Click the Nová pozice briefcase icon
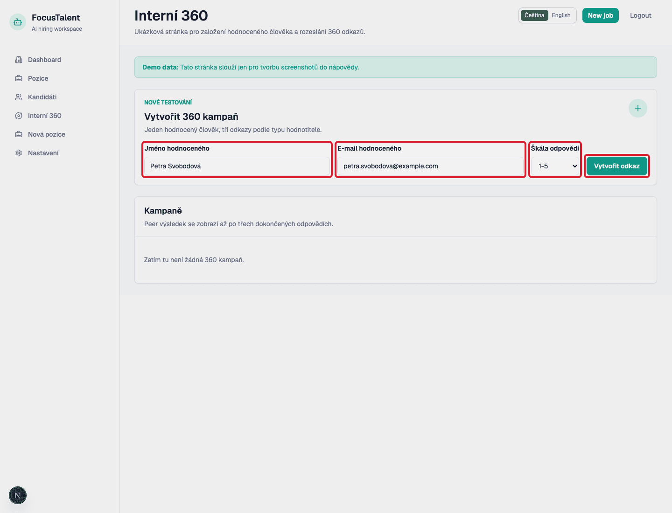This screenshot has width=672, height=513. (19, 134)
